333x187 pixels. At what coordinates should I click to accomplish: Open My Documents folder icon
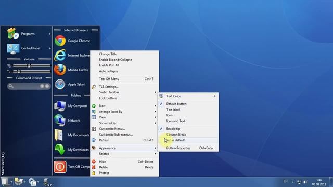(59, 135)
